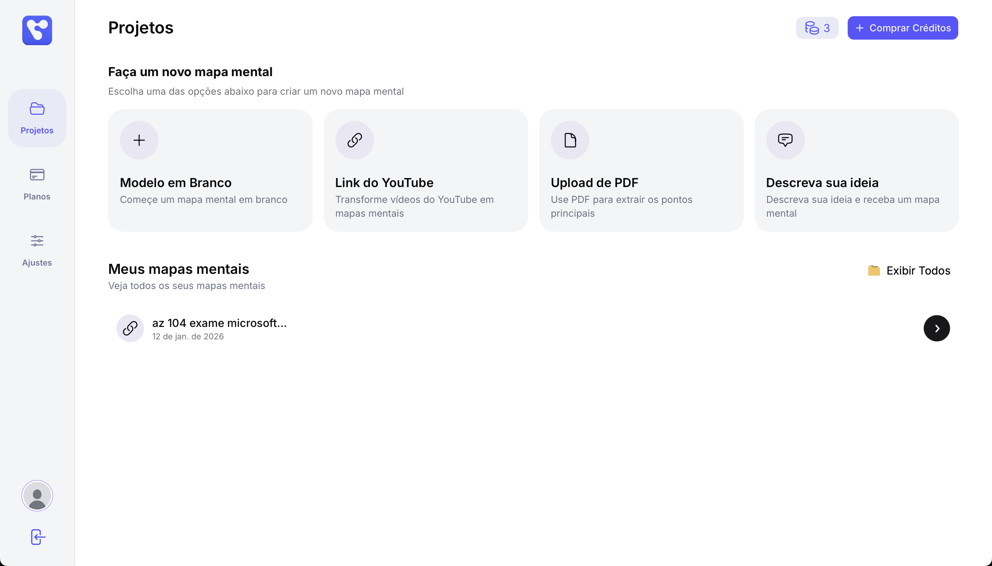The image size is (992, 566).
Task: Select the Upload de PDF option
Action: [x=641, y=183]
